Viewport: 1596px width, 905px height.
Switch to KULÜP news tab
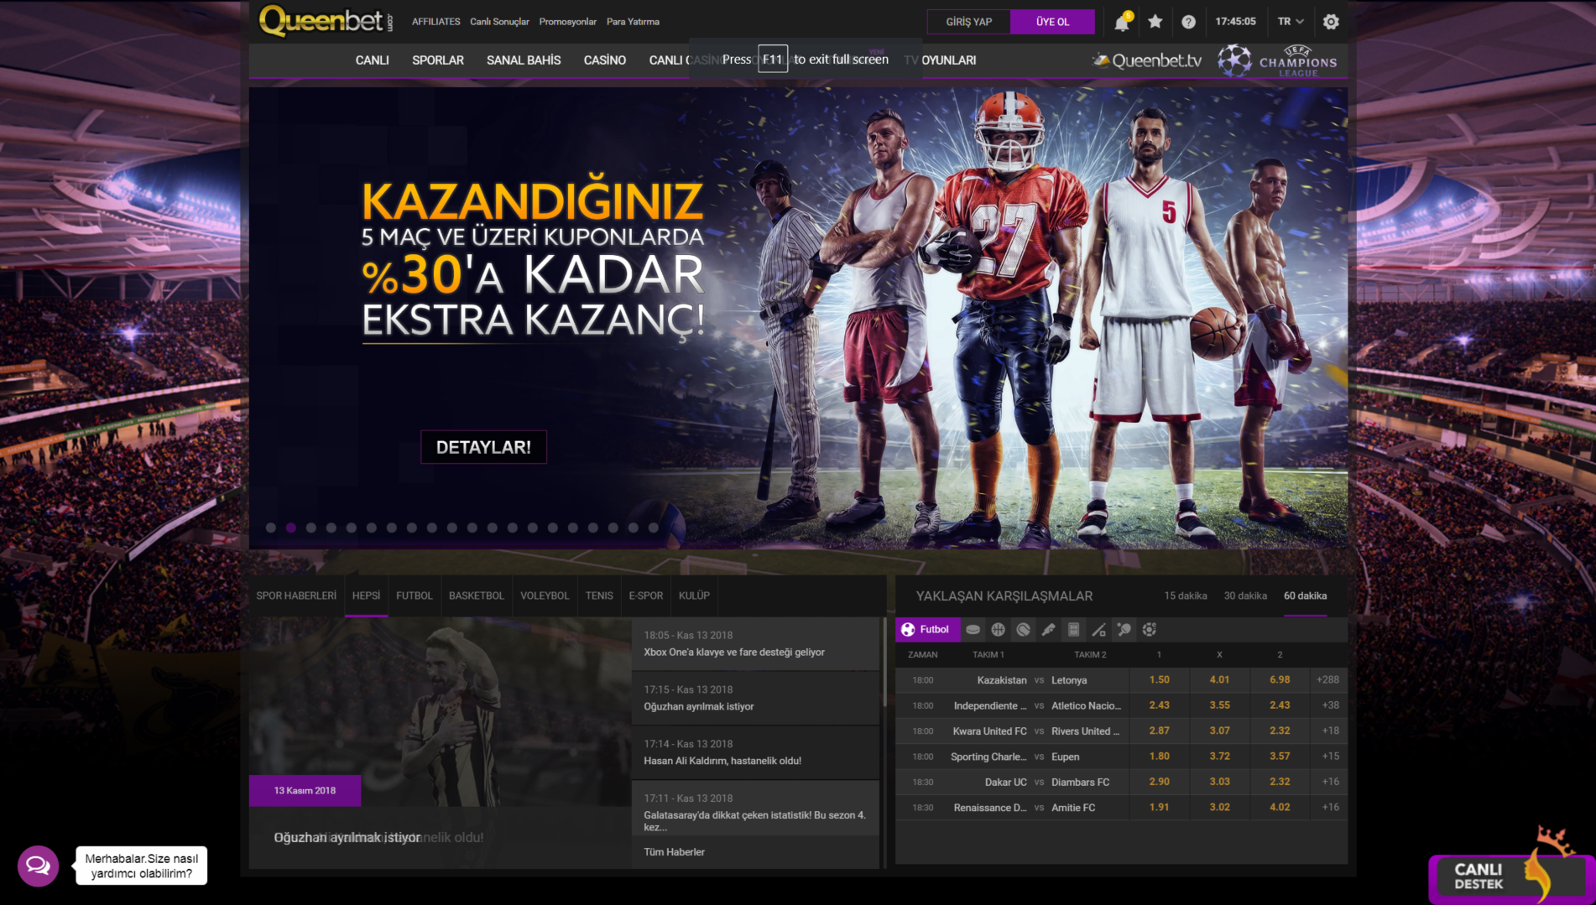point(694,596)
